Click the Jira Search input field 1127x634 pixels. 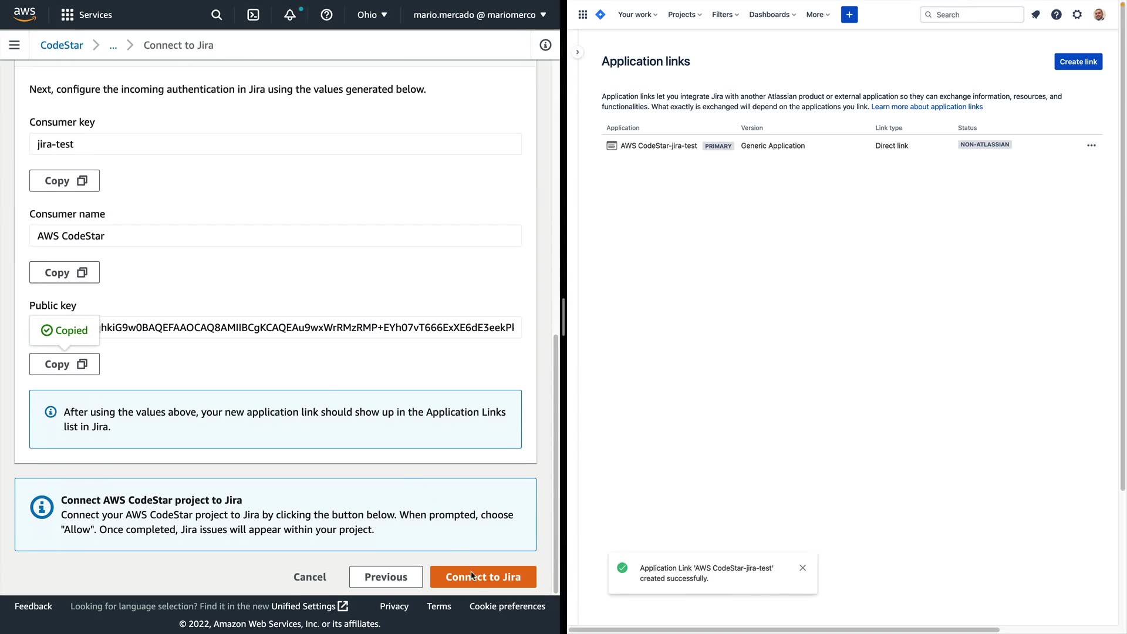pyautogui.click(x=977, y=15)
